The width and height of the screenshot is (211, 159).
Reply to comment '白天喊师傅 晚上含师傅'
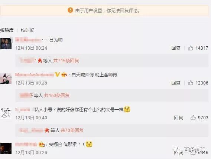click(176, 83)
